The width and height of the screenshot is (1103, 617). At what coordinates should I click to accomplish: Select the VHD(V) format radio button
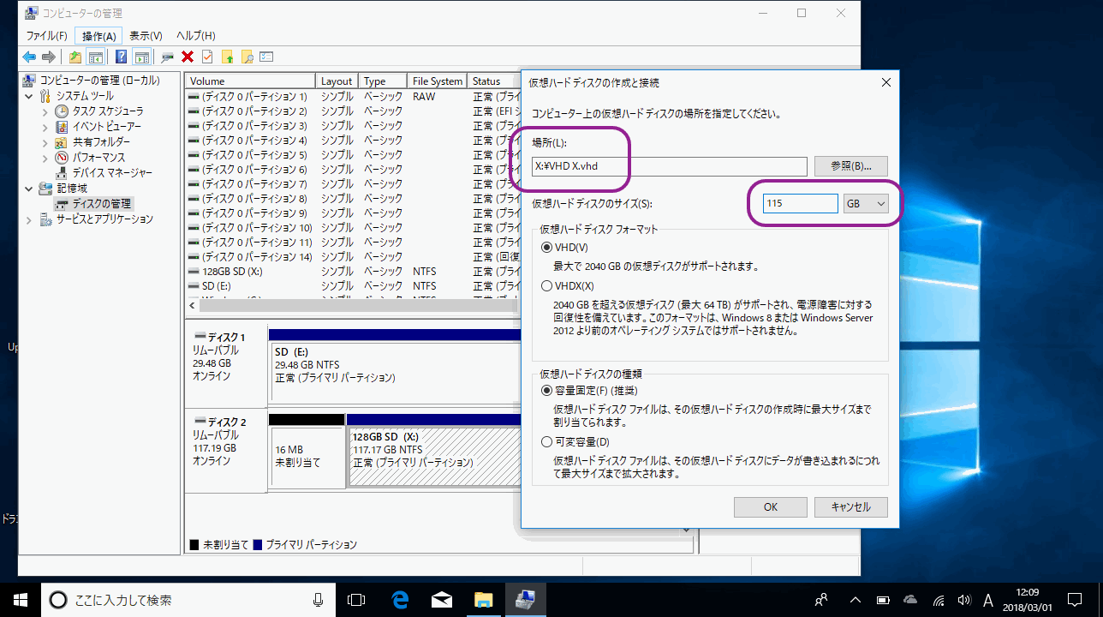click(547, 247)
